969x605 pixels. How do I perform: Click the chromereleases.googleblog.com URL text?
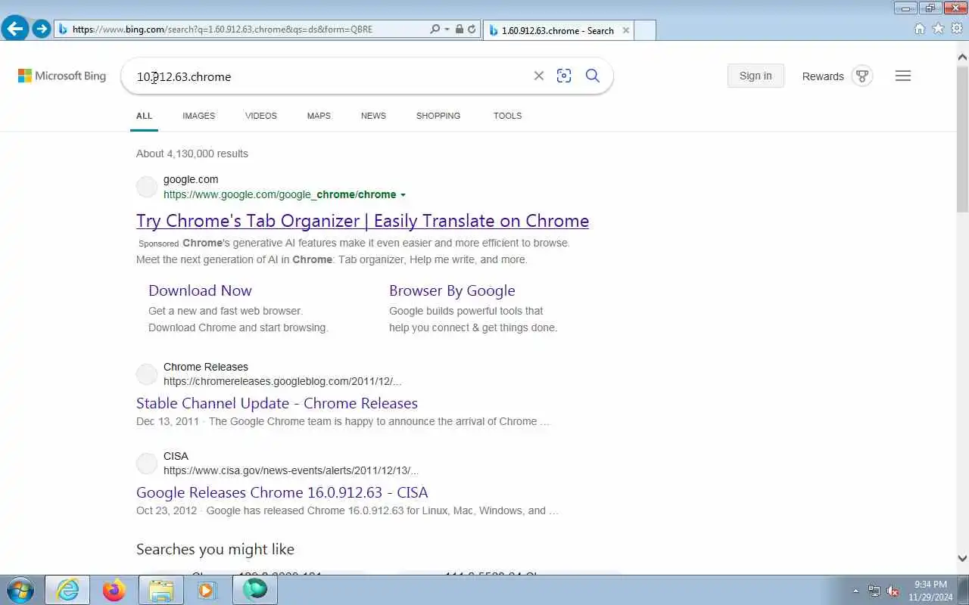tap(282, 381)
